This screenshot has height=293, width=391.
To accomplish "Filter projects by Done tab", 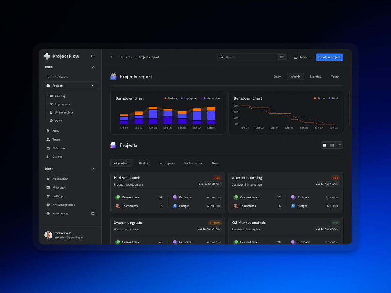I will click(215, 163).
